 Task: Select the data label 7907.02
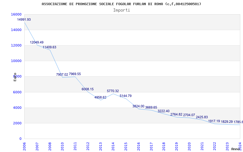(62, 74)
